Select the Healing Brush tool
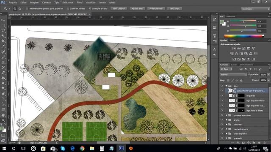Viewport: 271px width, 152px height. (3, 52)
